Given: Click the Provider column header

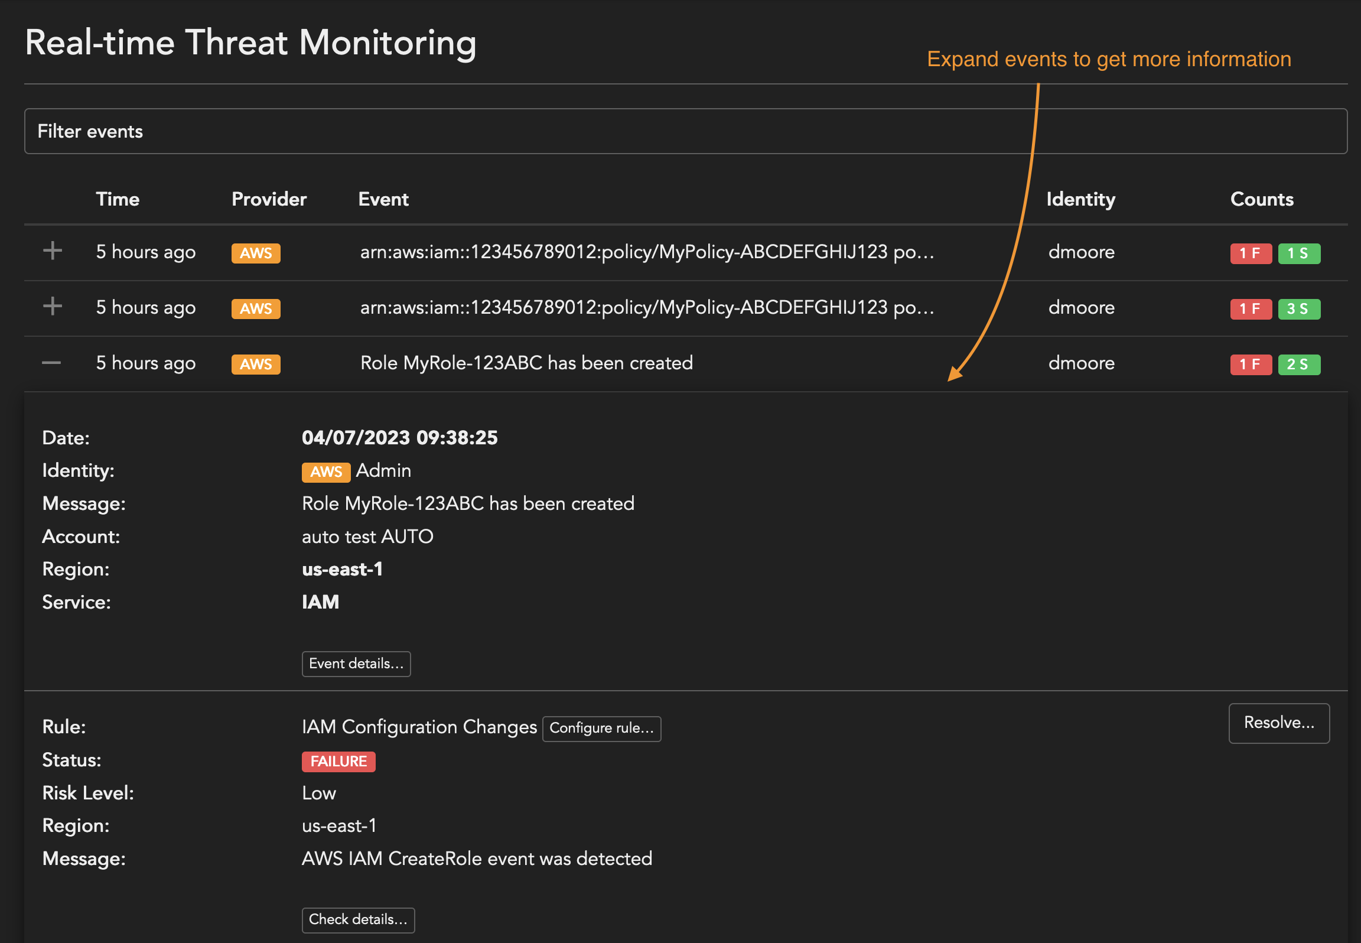Looking at the screenshot, I should [x=269, y=199].
